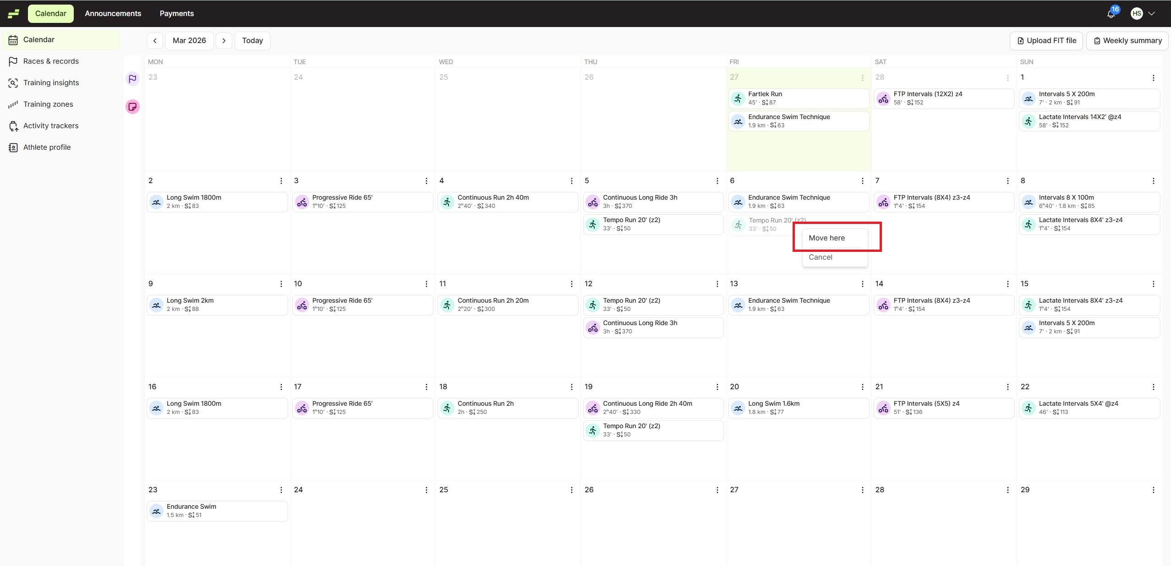Open three-dot menu for March 10
The width and height of the screenshot is (1171, 566).
pyautogui.click(x=426, y=284)
